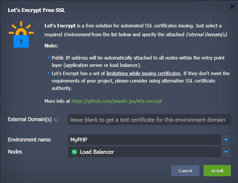The width and height of the screenshot is (238, 183).
Task: Close the Let's Encrypt dialog with X
Action: pos(232,6)
